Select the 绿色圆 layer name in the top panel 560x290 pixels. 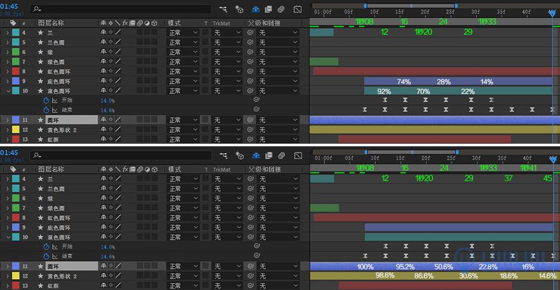pos(55,62)
